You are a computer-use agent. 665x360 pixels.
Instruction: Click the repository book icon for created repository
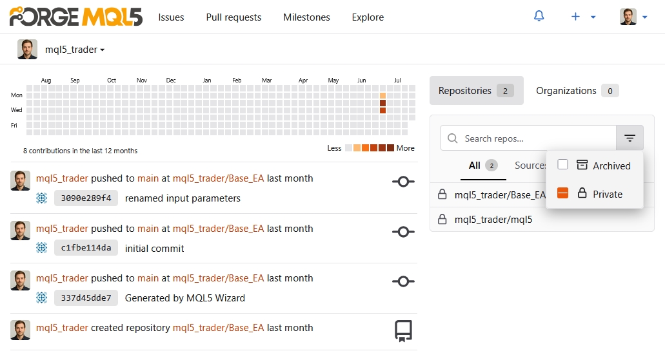click(403, 331)
